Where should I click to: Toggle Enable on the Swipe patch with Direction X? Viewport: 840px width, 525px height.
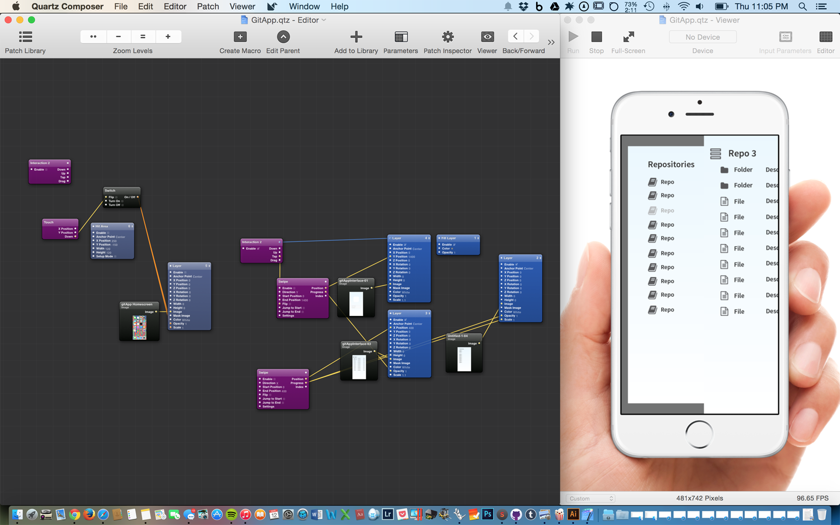pos(275,379)
